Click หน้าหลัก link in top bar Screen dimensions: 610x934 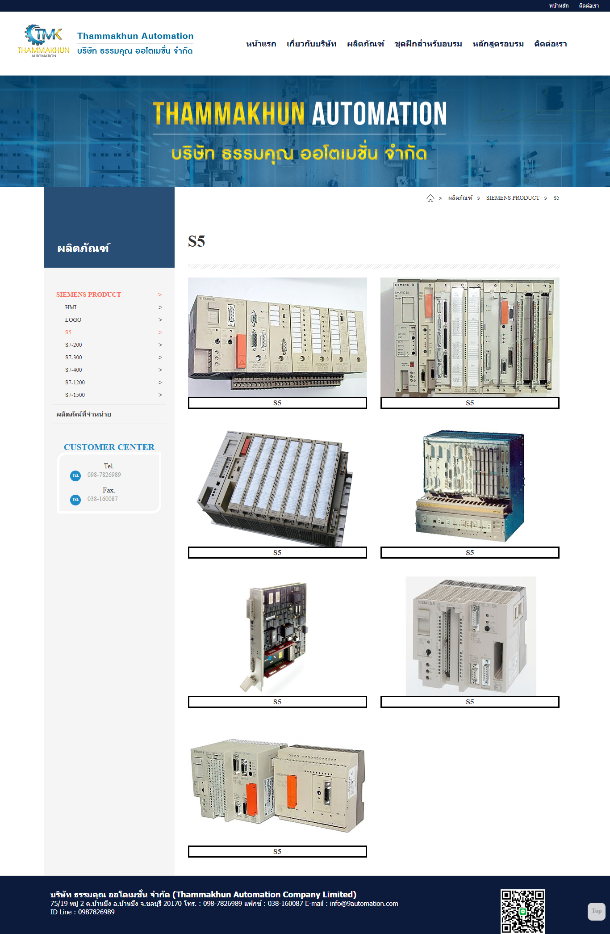pos(559,6)
